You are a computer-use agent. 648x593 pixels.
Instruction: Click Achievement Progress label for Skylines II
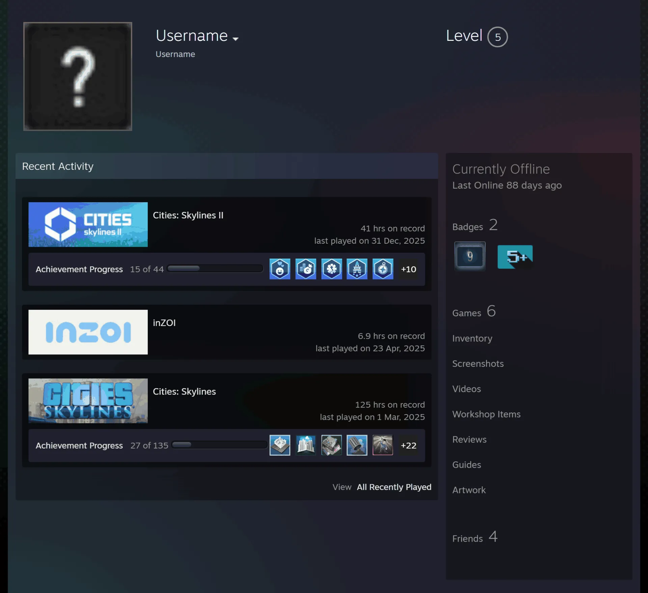point(79,269)
